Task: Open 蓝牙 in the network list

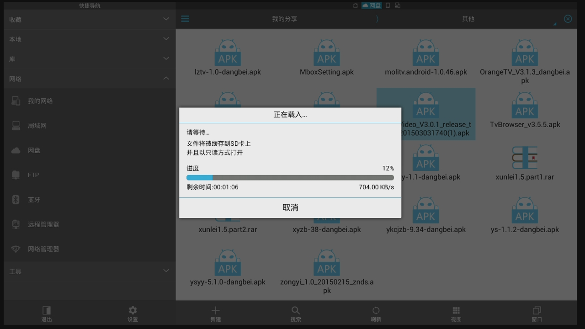Action: click(x=90, y=200)
